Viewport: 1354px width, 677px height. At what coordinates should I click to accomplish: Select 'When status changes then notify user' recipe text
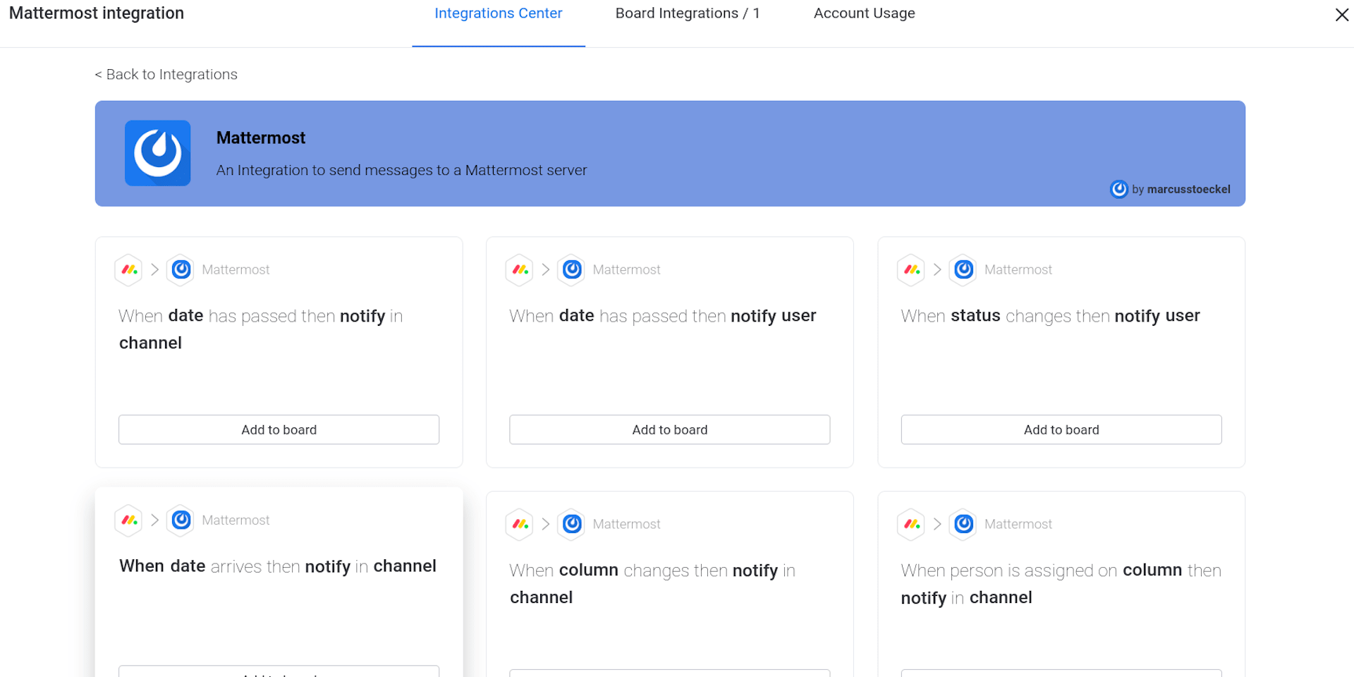tap(1050, 316)
